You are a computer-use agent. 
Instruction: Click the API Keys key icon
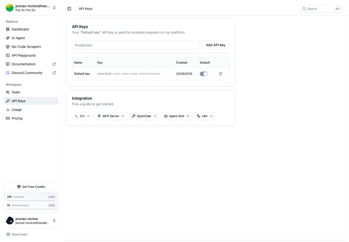(x=8, y=101)
